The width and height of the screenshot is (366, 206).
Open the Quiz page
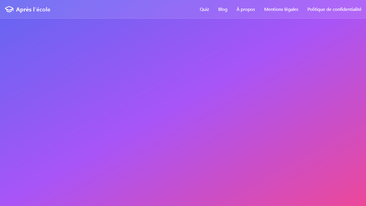pyautogui.click(x=204, y=9)
